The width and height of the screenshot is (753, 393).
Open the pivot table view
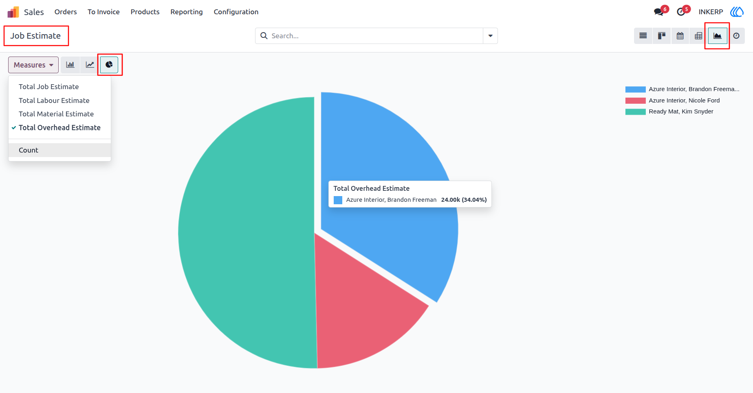[698, 36]
